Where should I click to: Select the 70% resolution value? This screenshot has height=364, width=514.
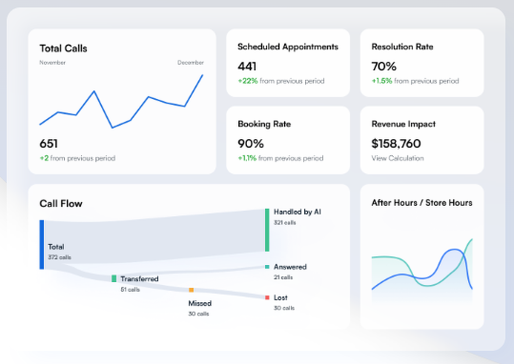coord(384,66)
